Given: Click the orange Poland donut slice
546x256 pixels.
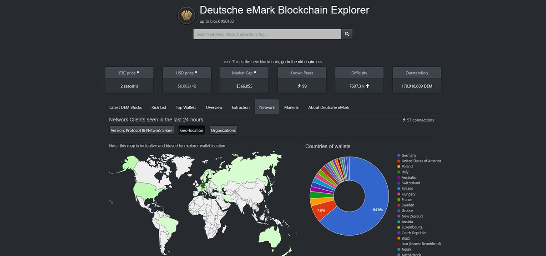Looking at the screenshot, I should pos(320,201).
